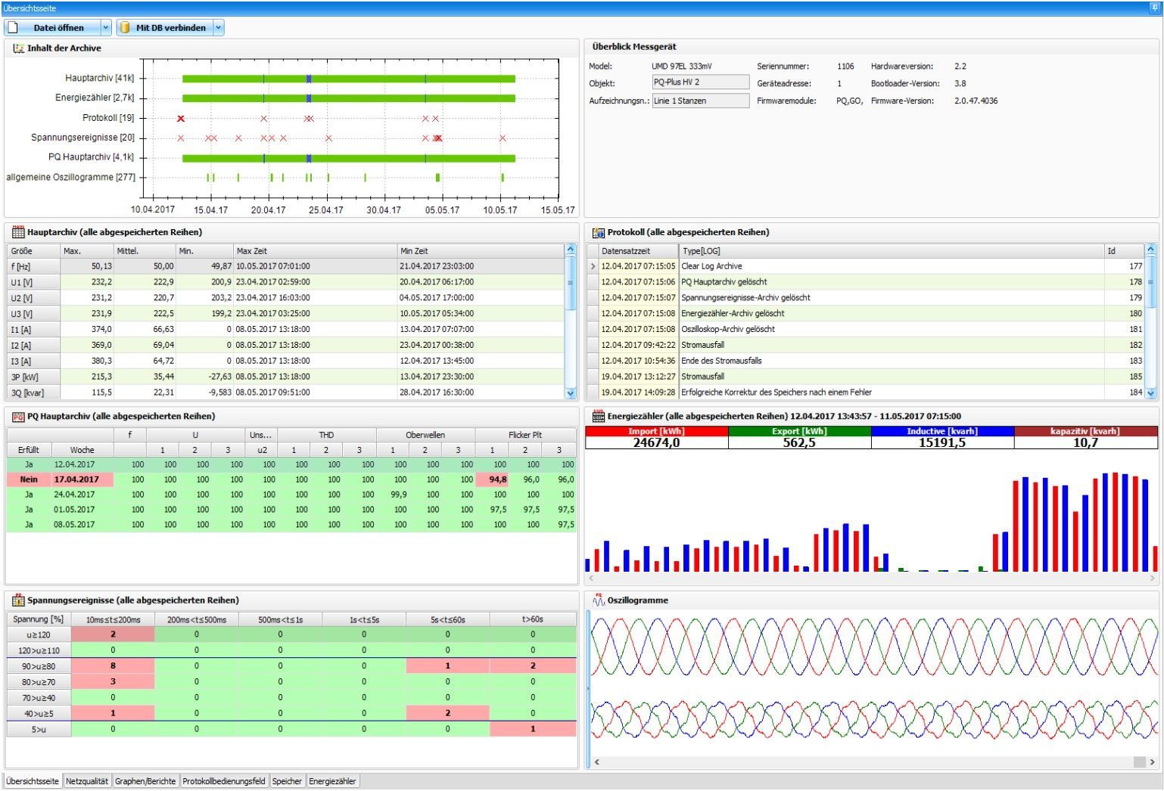Select the 3P [kW] row
Viewport: 1164px width, 791px height.
pyautogui.click(x=286, y=377)
